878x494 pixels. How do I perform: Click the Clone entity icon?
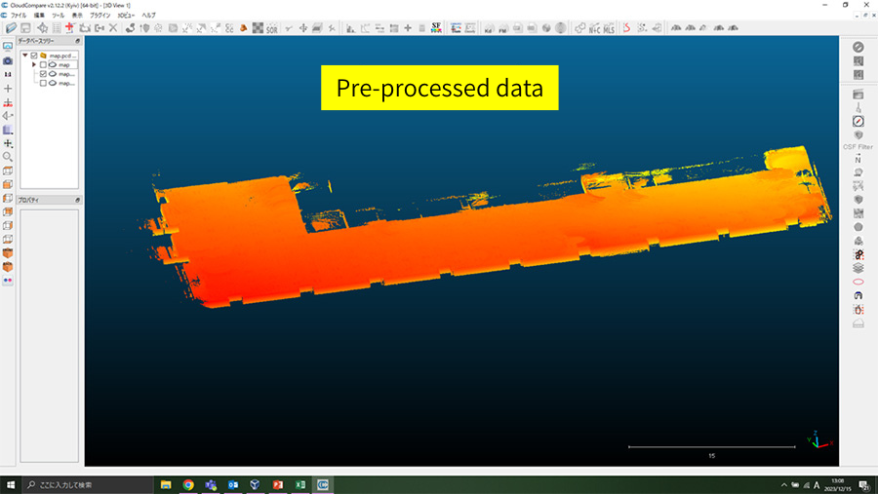pyautogui.click(x=85, y=28)
